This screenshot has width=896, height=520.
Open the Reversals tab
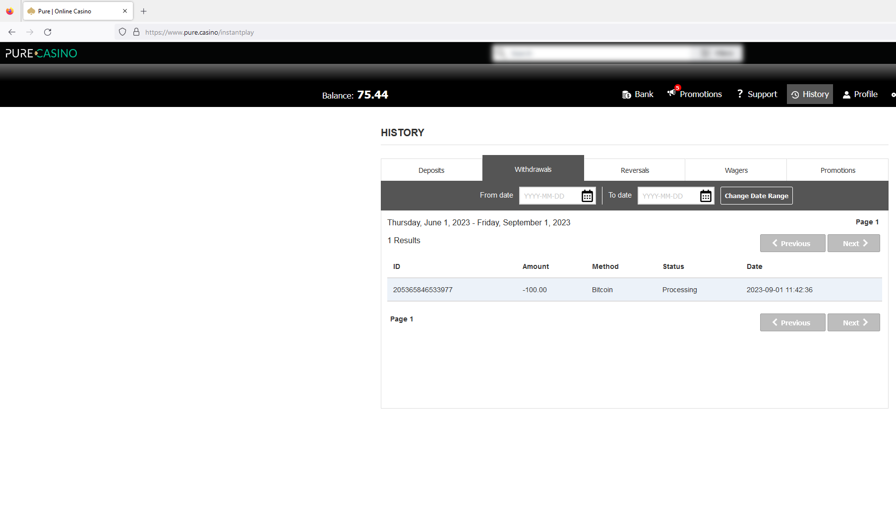click(634, 170)
